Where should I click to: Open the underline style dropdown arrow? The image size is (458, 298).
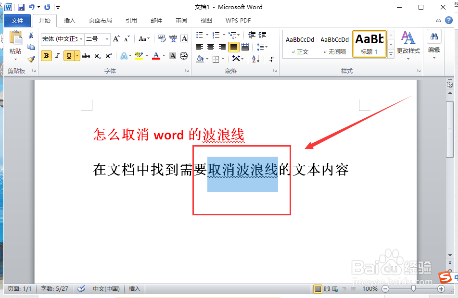point(77,56)
